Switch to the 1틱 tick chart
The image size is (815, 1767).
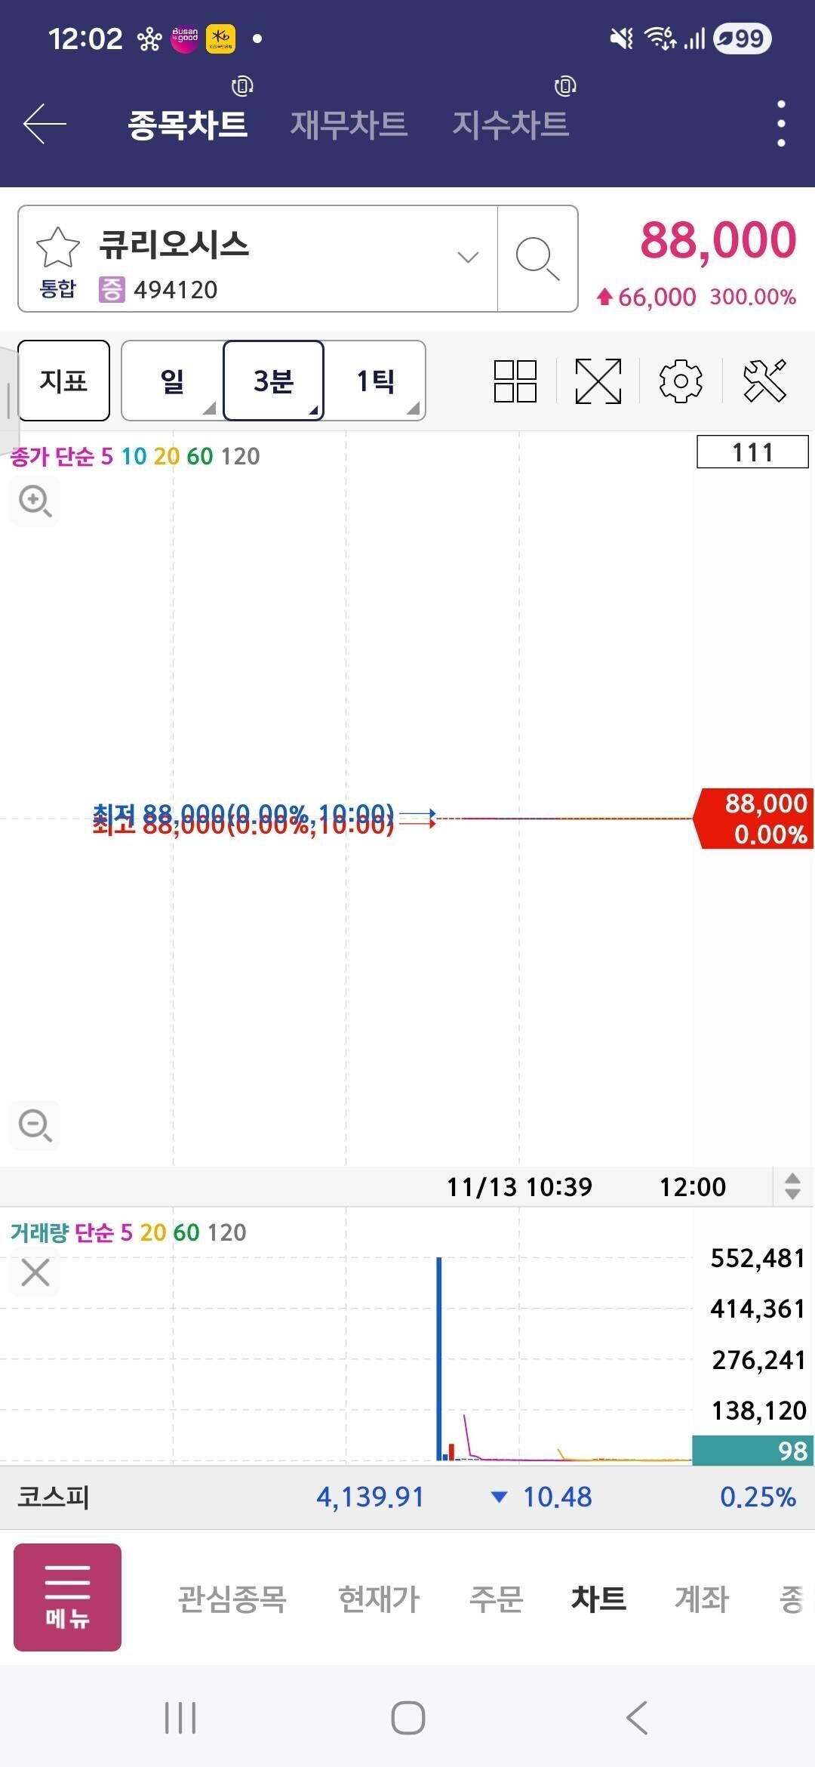point(375,381)
